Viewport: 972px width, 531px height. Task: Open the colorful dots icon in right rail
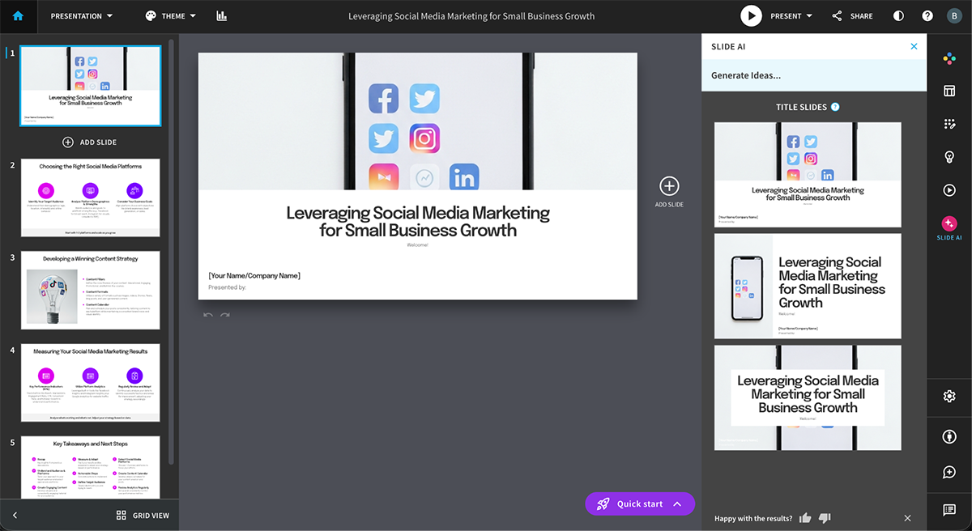tap(949, 58)
